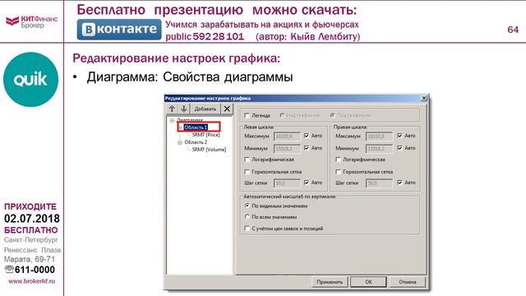Click the Отмена button
The width and height of the screenshot is (526, 296).
(408, 282)
